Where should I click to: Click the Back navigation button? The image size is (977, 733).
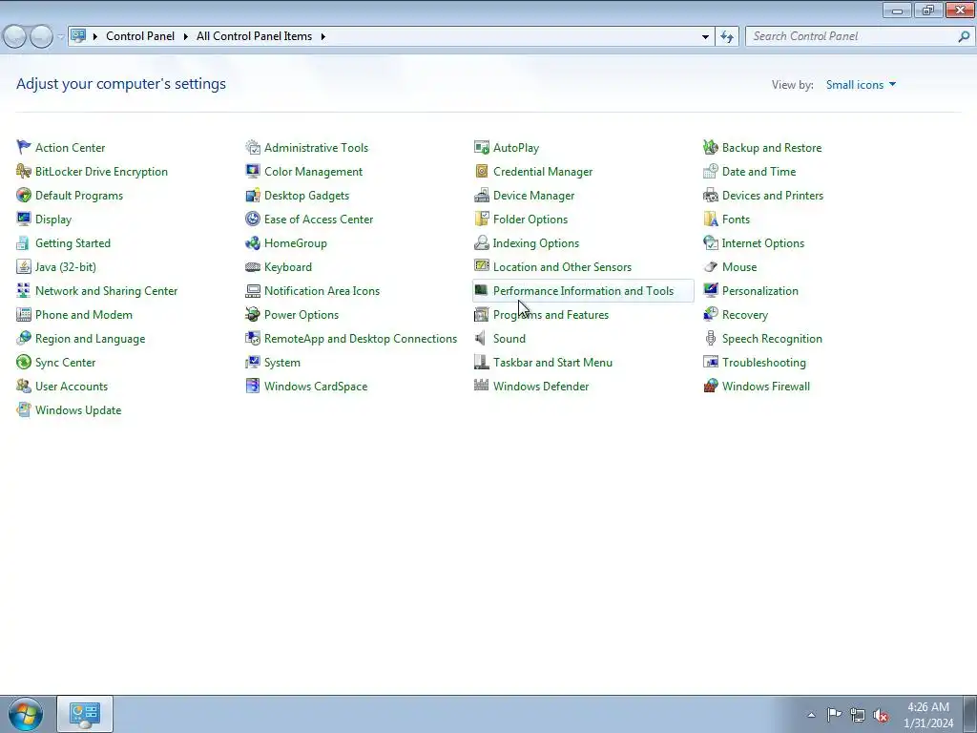pyautogui.click(x=15, y=37)
